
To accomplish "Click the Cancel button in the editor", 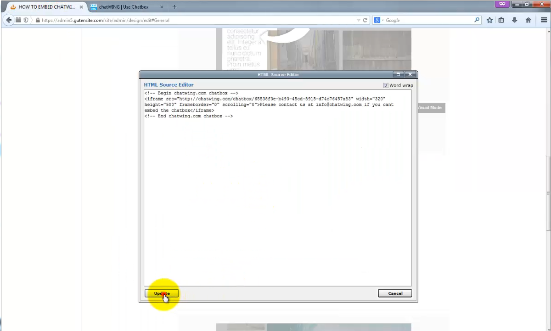I will click(395, 293).
